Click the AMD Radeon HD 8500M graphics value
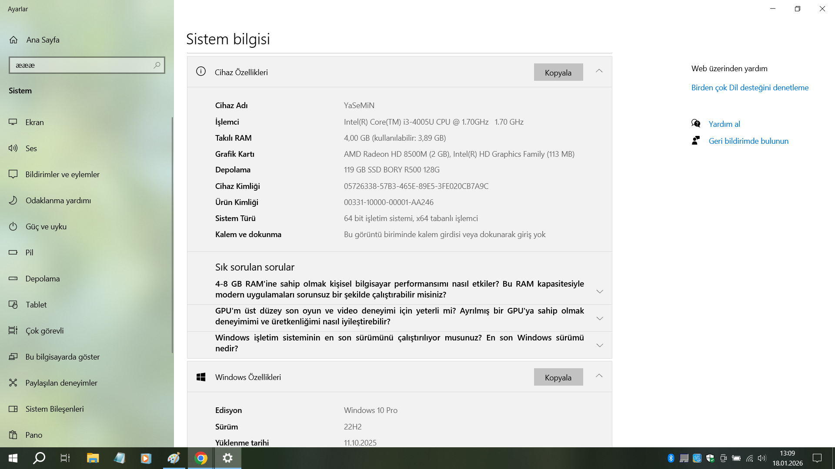Image resolution: width=835 pixels, height=469 pixels. tap(459, 154)
